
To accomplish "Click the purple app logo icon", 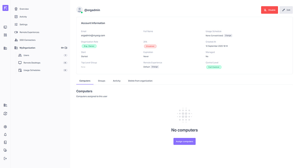I will tap(5, 8).
